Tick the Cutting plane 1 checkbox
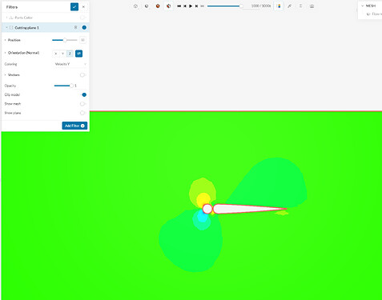The height and width of the screenshot is (300, 382). pos(11,27)
